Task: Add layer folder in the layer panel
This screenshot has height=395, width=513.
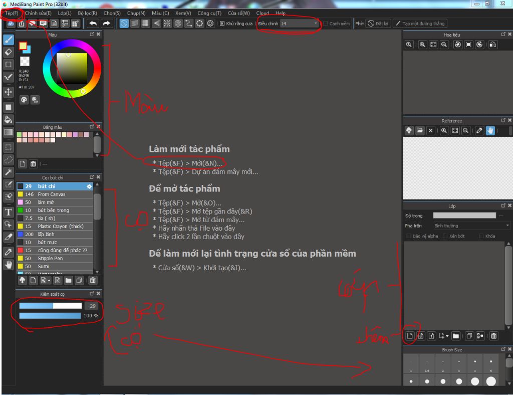Action: [456, 336]
